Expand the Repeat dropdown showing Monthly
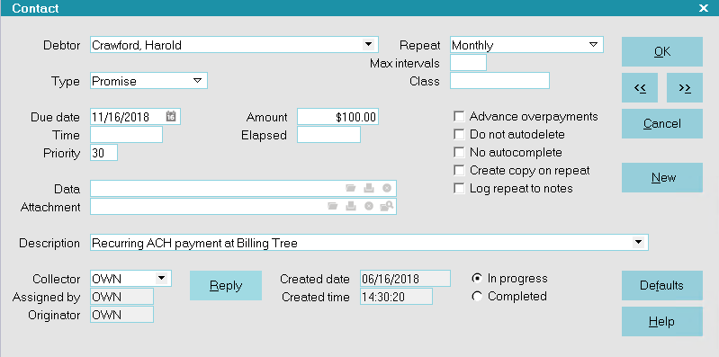Viewport: 719px width, 357px height. click(593, 45)
